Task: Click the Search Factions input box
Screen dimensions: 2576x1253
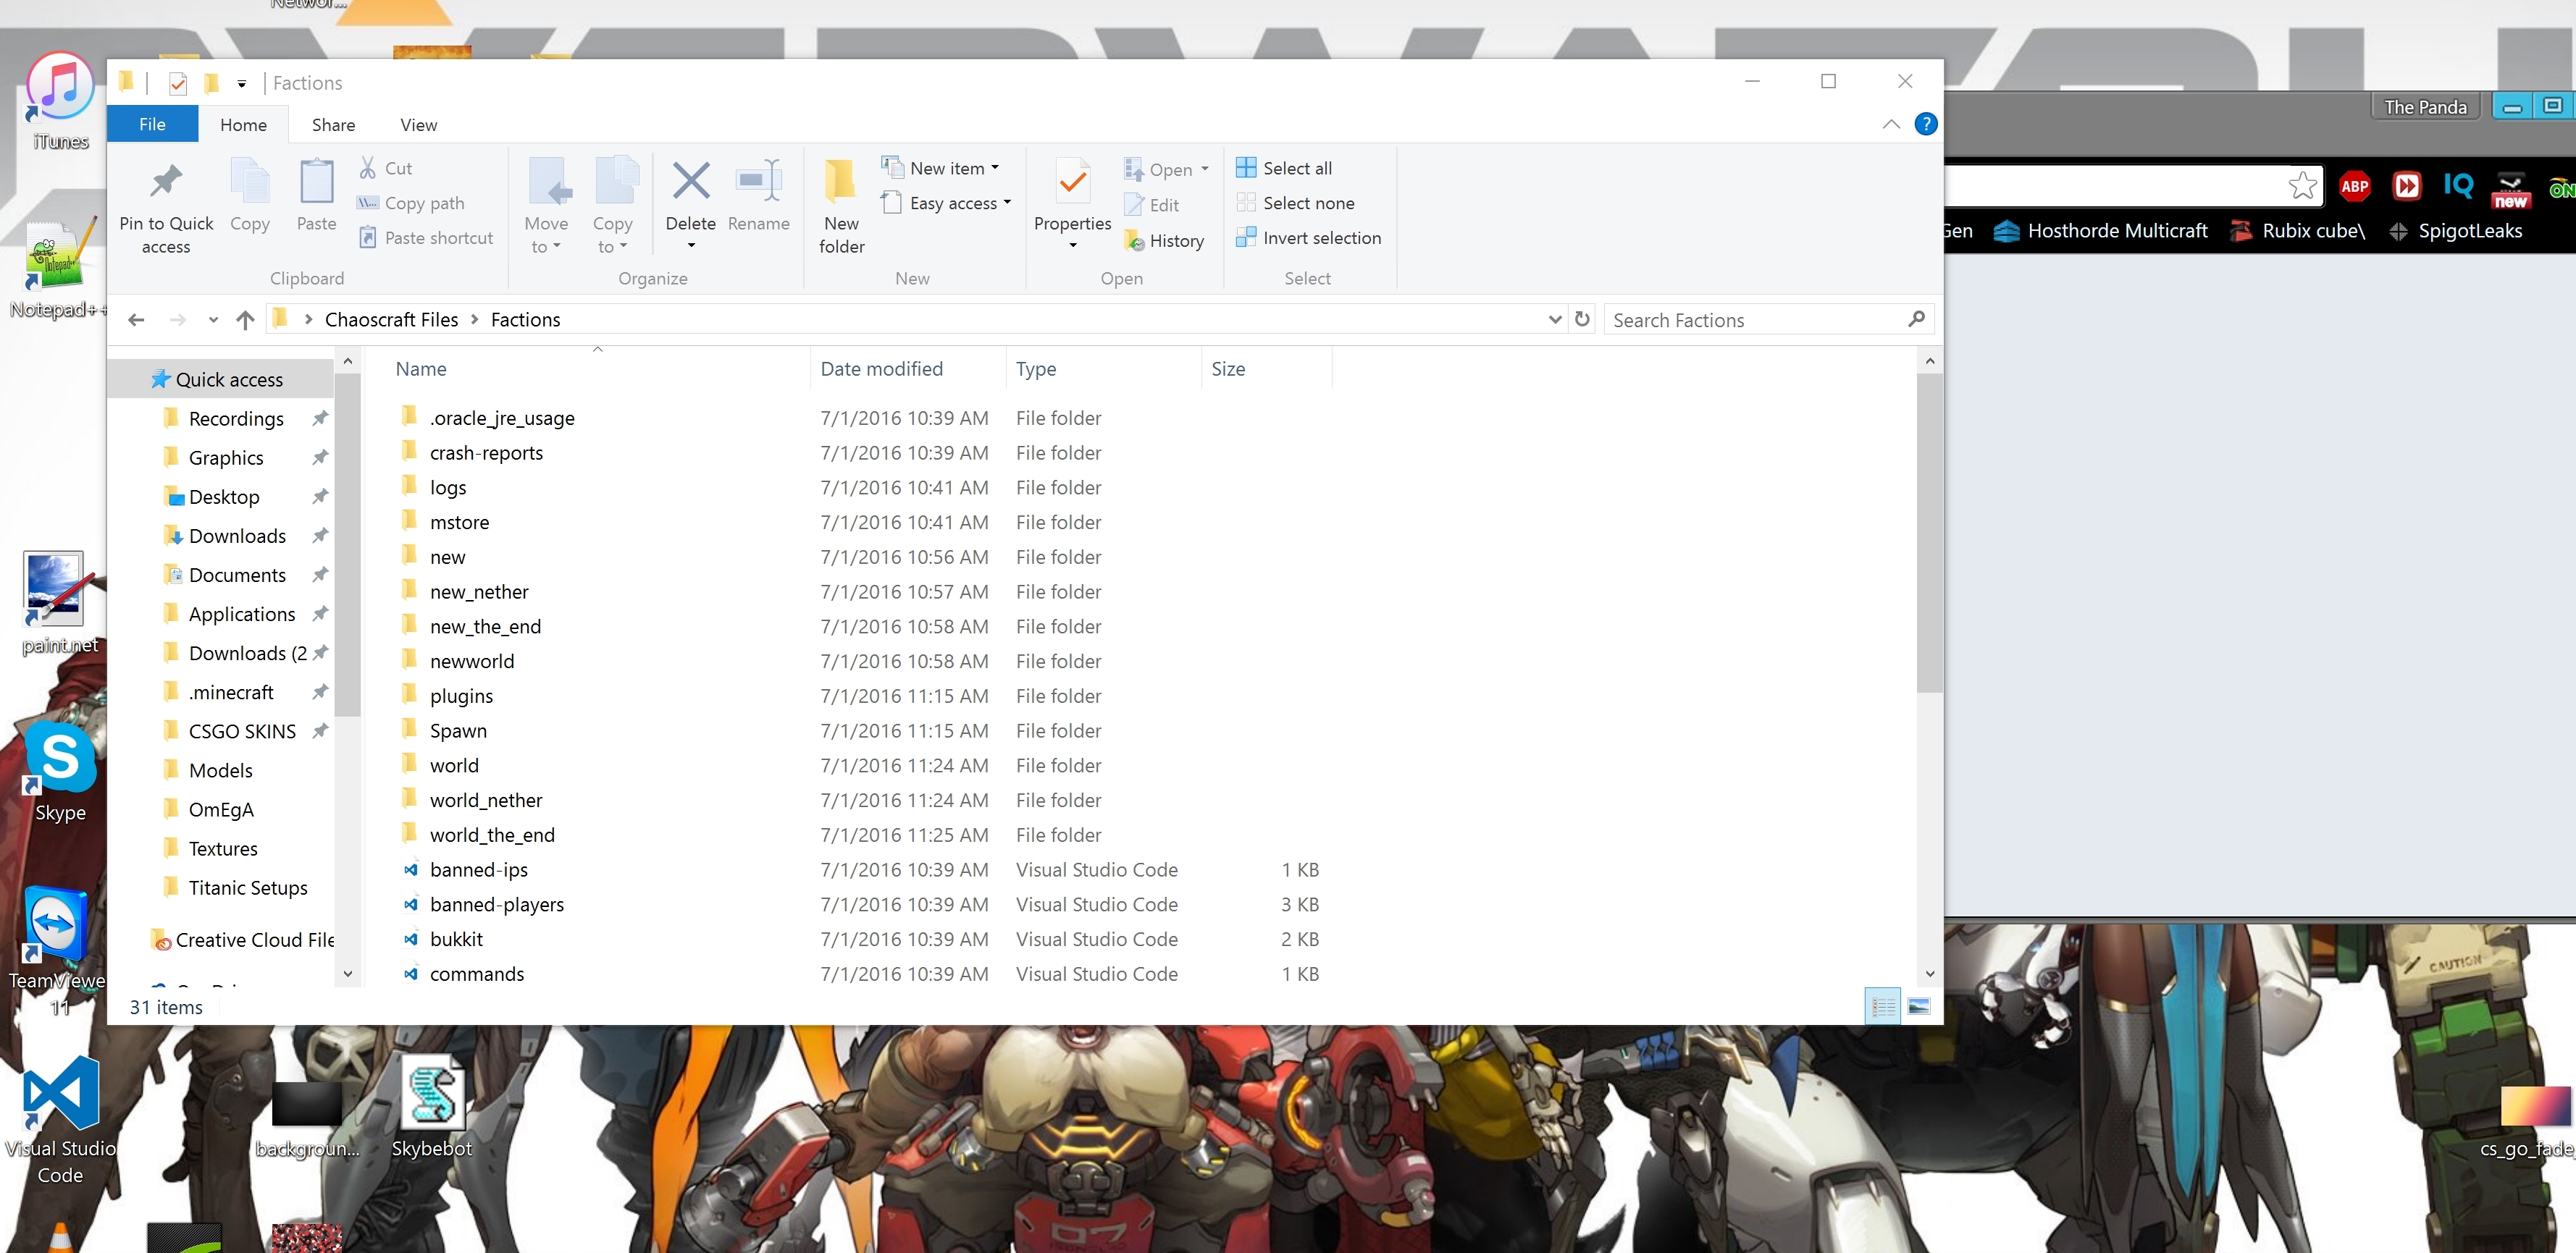Action: tap(1755, 320)
